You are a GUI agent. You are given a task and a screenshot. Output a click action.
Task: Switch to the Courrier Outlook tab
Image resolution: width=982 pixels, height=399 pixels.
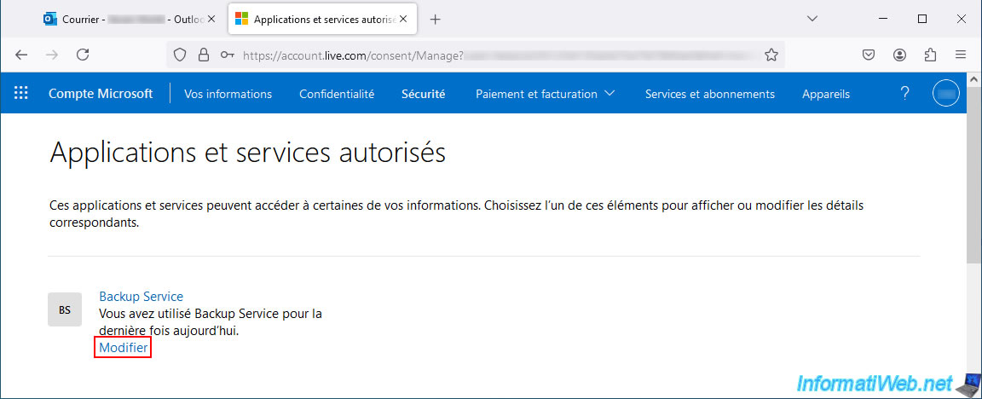130,20
